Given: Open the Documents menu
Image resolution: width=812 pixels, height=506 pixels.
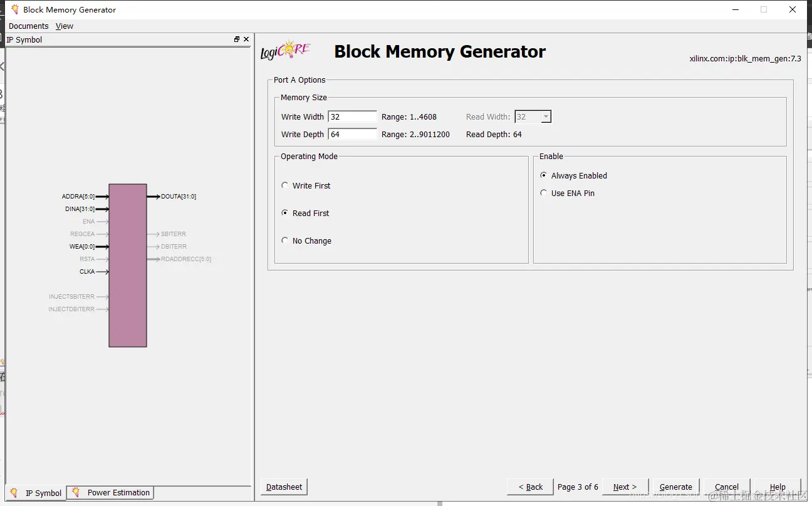Looking at the screenshot, I should point(28,26).
